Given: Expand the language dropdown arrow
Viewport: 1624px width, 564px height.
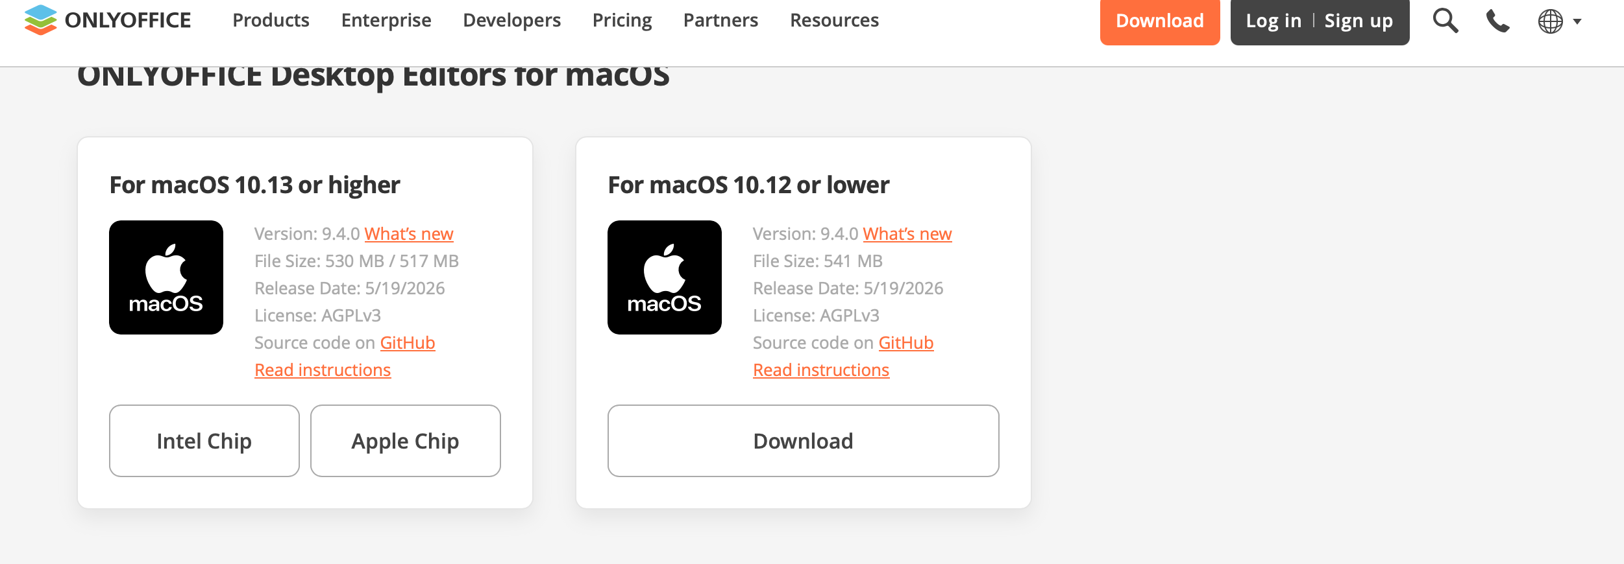Looking at the screenshot, I should [x=1577, y=21].
